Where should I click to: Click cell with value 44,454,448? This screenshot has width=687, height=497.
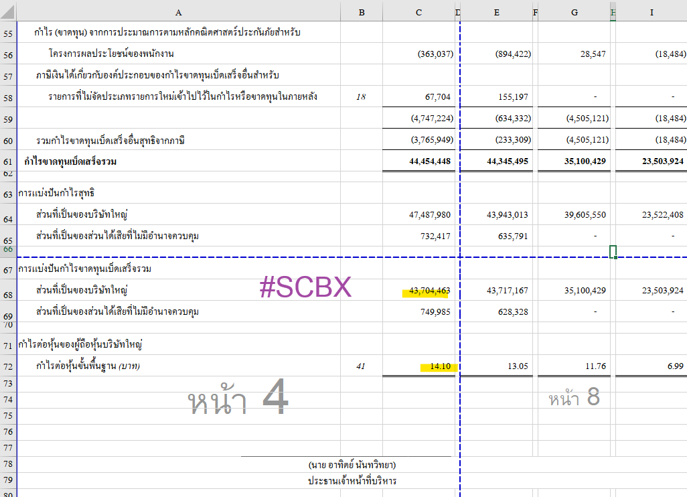tap(429, 161)
